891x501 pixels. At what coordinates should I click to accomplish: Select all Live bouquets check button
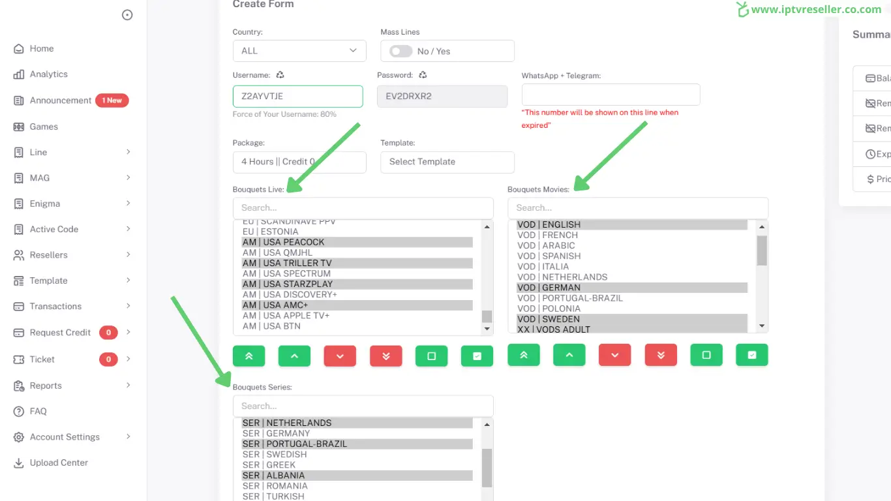pyautogui.click(x=477, y=356)
